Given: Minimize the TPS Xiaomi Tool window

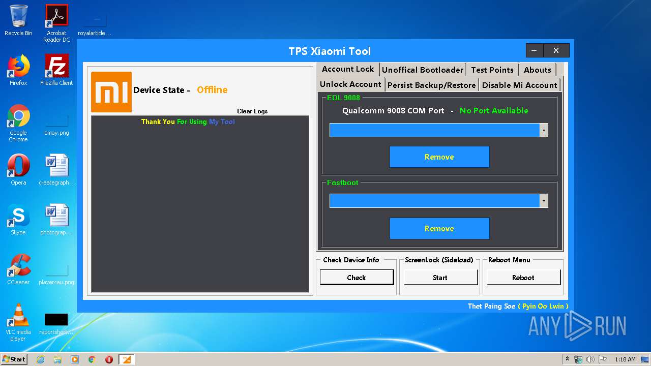Looking at the screenshot, I should click(x=535, y=50).
